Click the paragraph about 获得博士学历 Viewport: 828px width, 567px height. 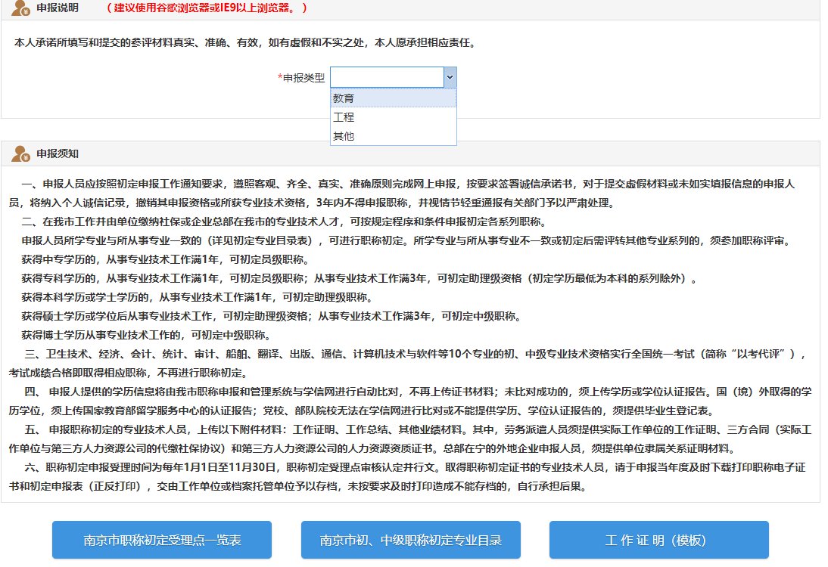[x=145, y=335]
